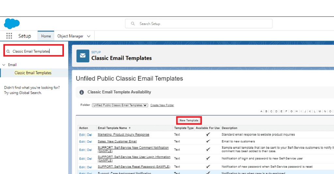
Task: Filter templates by letter B
Action: (266, 111)
